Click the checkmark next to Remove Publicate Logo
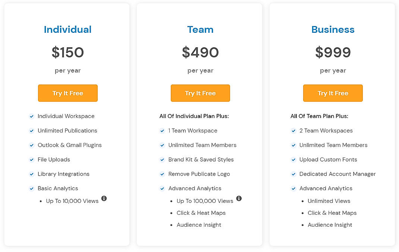 pyautogui.click(x=163, y=174)
